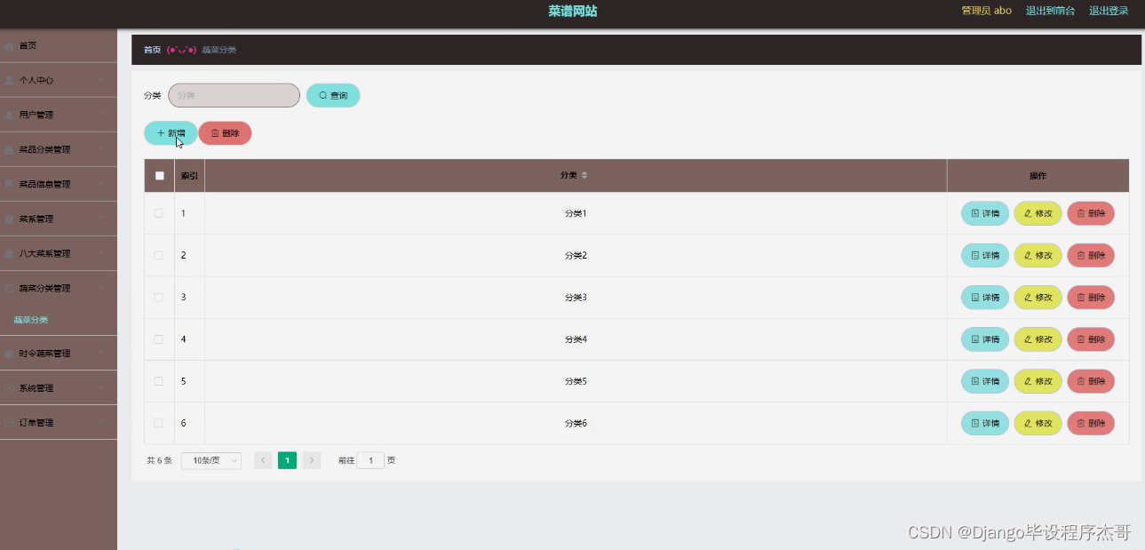Open the 首页 sidebar home item
Viewport: 1145px width, 550px height.
pyautogui.click(x=58, y=45)
